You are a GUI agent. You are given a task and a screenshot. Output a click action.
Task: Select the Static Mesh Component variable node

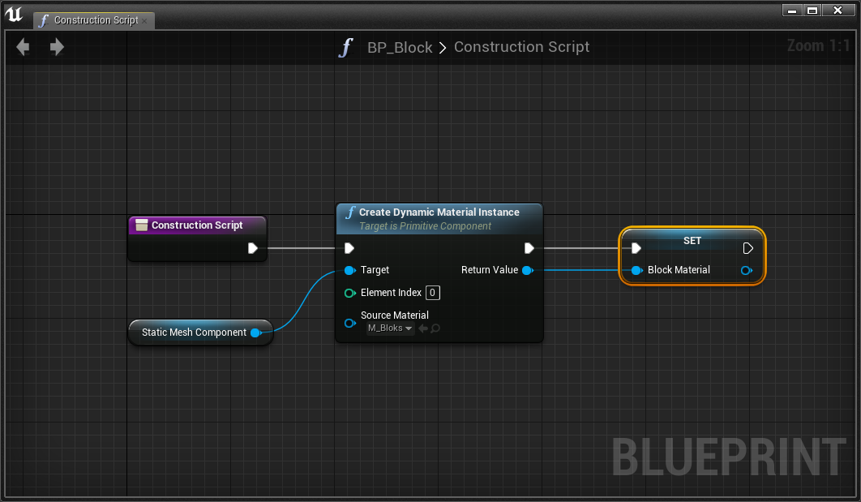click(200, 333)
